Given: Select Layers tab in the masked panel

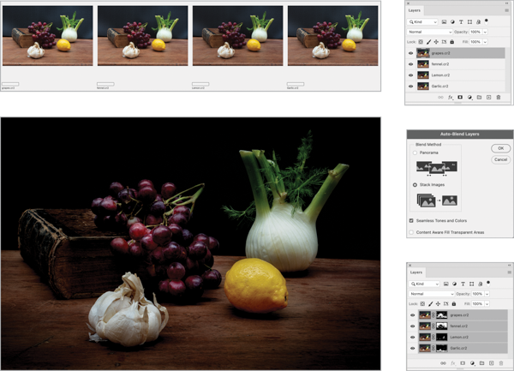Looking at the screenshot, I should point(416,272).
